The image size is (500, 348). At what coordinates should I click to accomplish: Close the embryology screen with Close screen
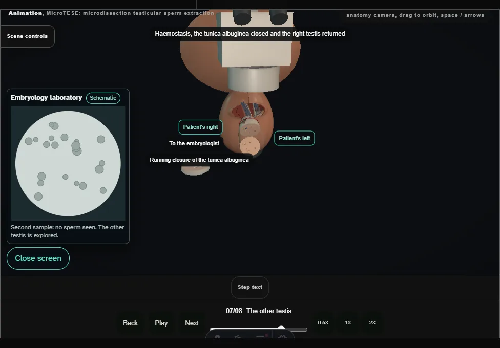tap(38, 258)
